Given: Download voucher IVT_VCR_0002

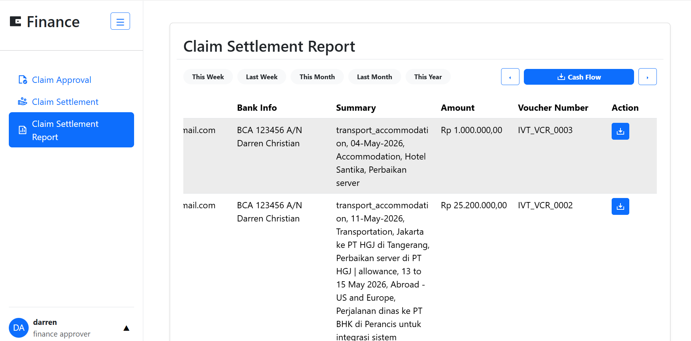Looking at the screenshot, I should [620, 206].
